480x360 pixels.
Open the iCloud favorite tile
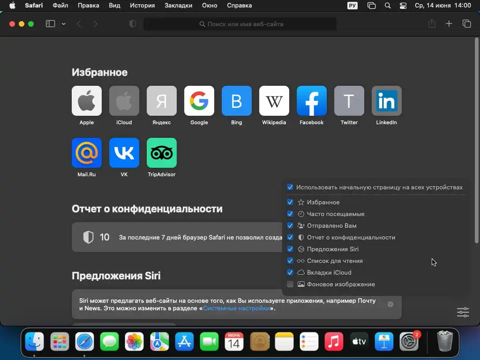(124, 101)
